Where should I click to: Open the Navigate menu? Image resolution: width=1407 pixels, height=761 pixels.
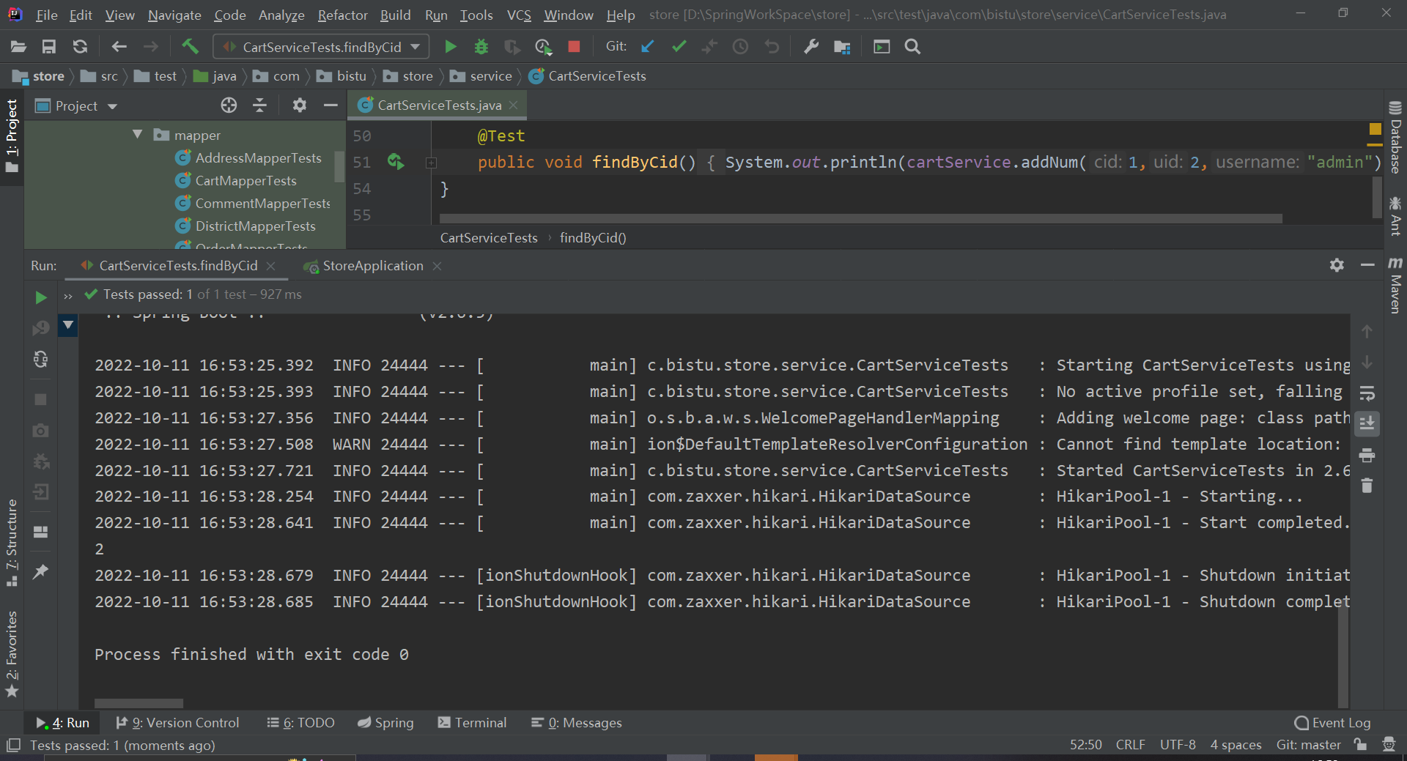(x=174, y=15)
